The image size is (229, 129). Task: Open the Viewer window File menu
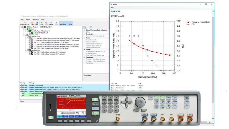click(x=112, y=8)
